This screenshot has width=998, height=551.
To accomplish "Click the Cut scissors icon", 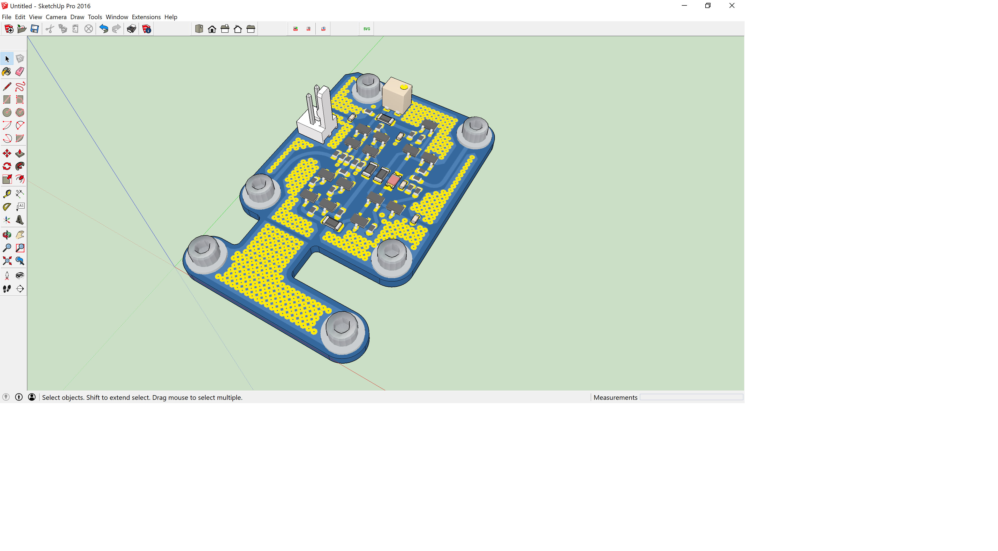I will point(50,29).
